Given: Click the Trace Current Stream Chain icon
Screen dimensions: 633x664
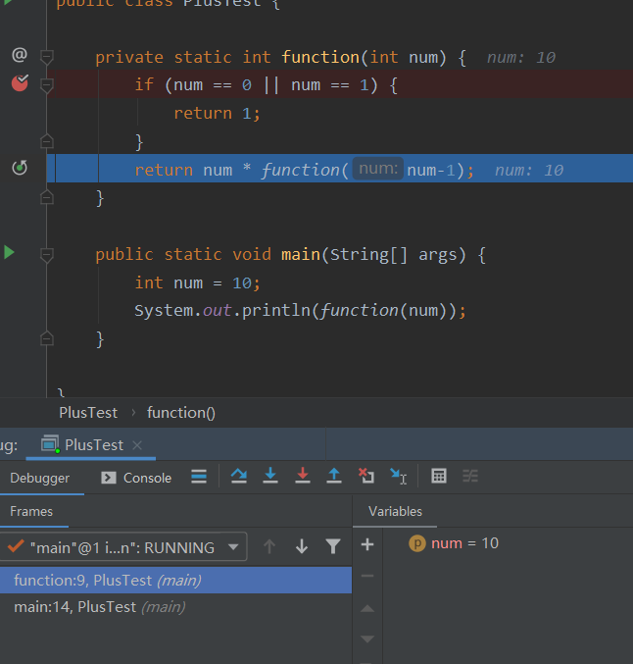Looking at the screenshot, I should (x=470, y=477).
